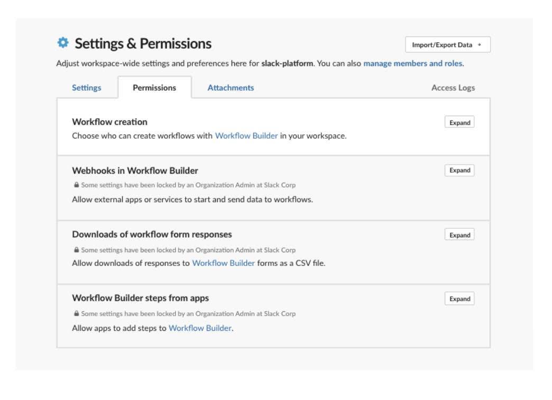
Task: Switch to the Settings tab
Action: tap(87, 88)
